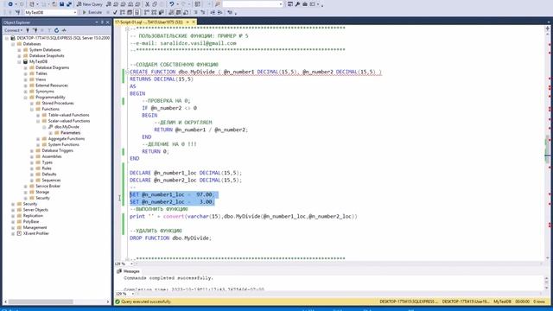The image size is (553, 311).
Task: Select Results to Text mode
Action: [171, 12]
